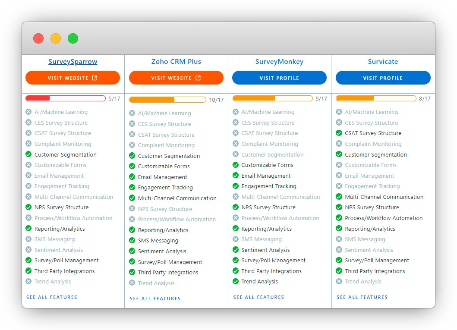Select Zoho CRM Plus's Third Party Integrations text
Viewport: 457px width, 330px height.
[x=168, y=272]
